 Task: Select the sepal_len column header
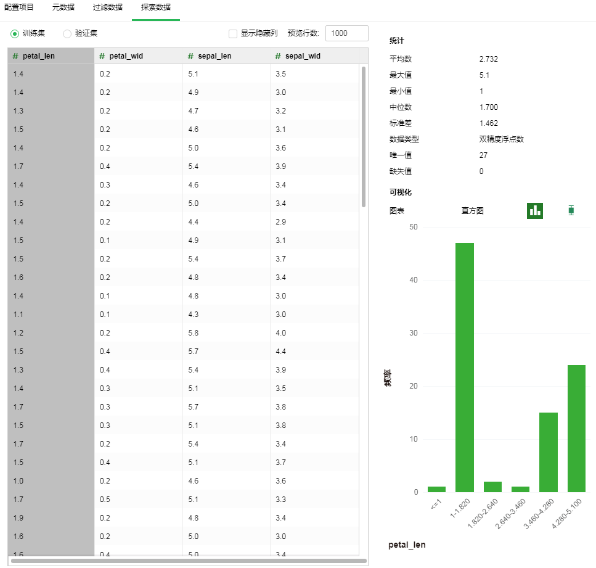[214, 56]
